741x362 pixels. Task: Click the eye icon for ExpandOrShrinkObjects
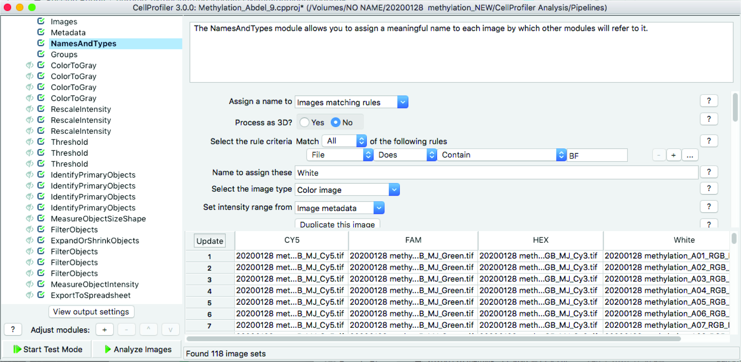(x=29, y=240)
